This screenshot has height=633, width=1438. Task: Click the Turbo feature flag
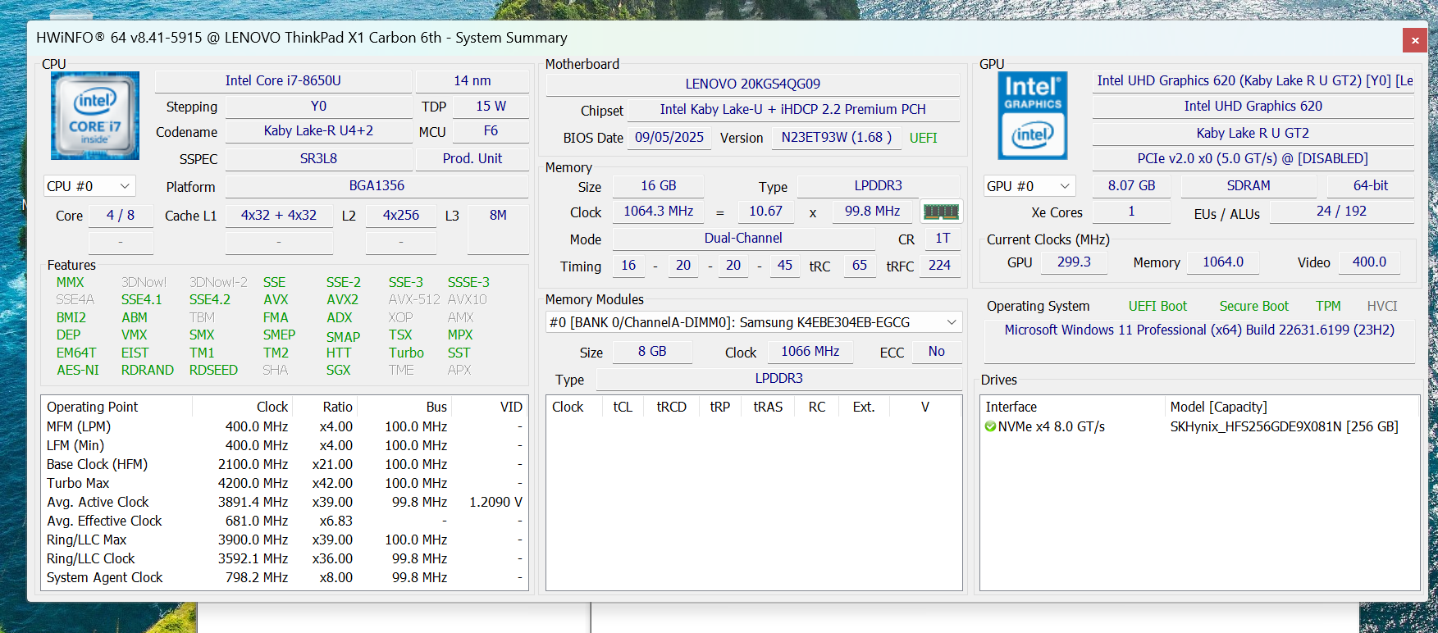pos(406,353)
